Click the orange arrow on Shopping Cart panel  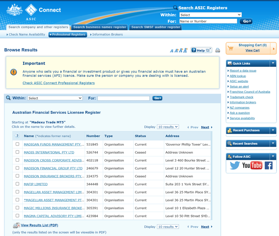pyautogui.click(x=273, y=49)
